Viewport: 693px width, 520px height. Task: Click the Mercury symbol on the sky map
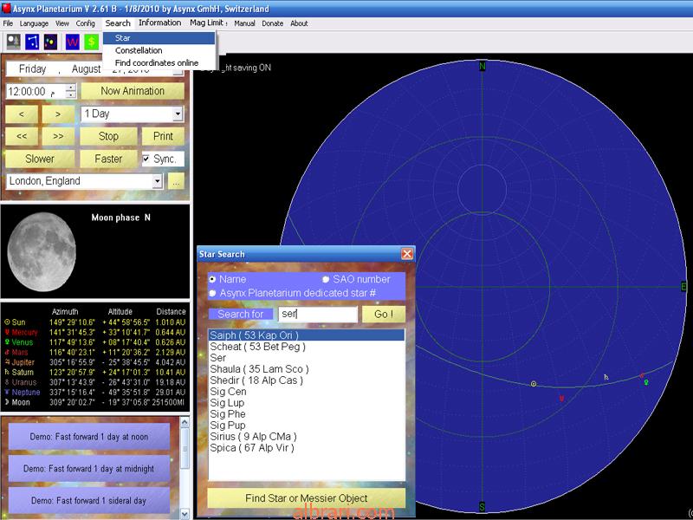pos(561,399)
